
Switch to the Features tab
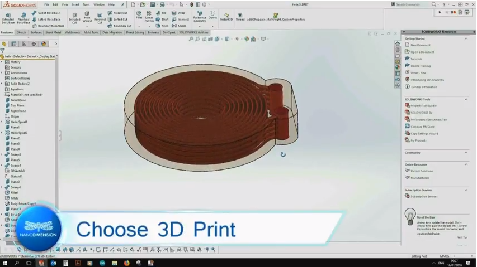pos(7,32)
